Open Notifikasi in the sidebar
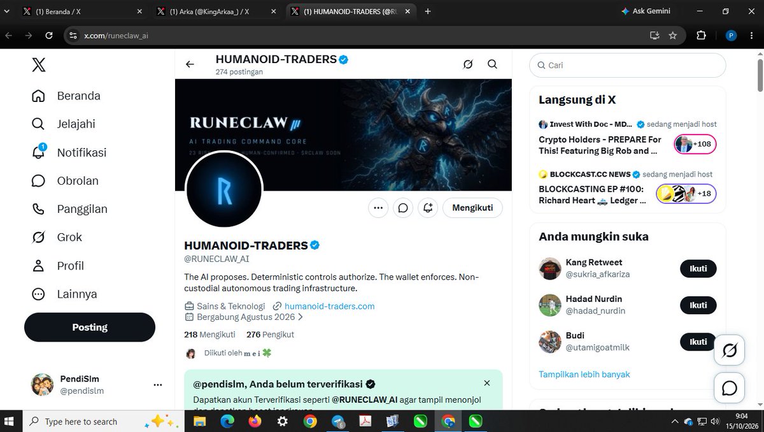Viewport: 764px width, 432px height. (69, 152)
